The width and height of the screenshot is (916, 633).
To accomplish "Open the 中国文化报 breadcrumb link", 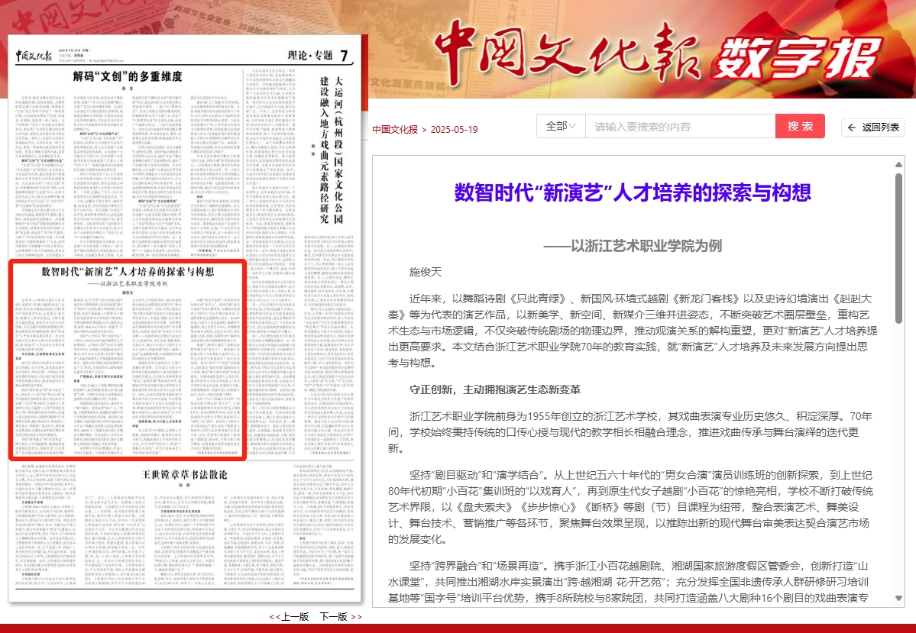I will point(395,129).
